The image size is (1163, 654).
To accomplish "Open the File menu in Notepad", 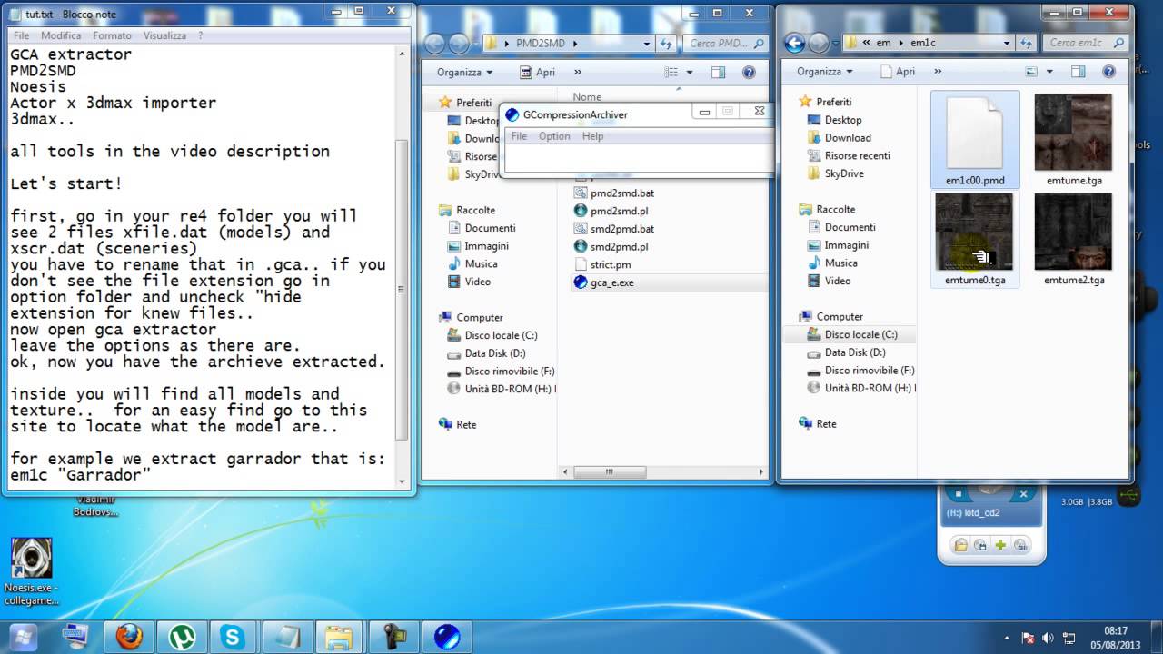I will point(21,35).
